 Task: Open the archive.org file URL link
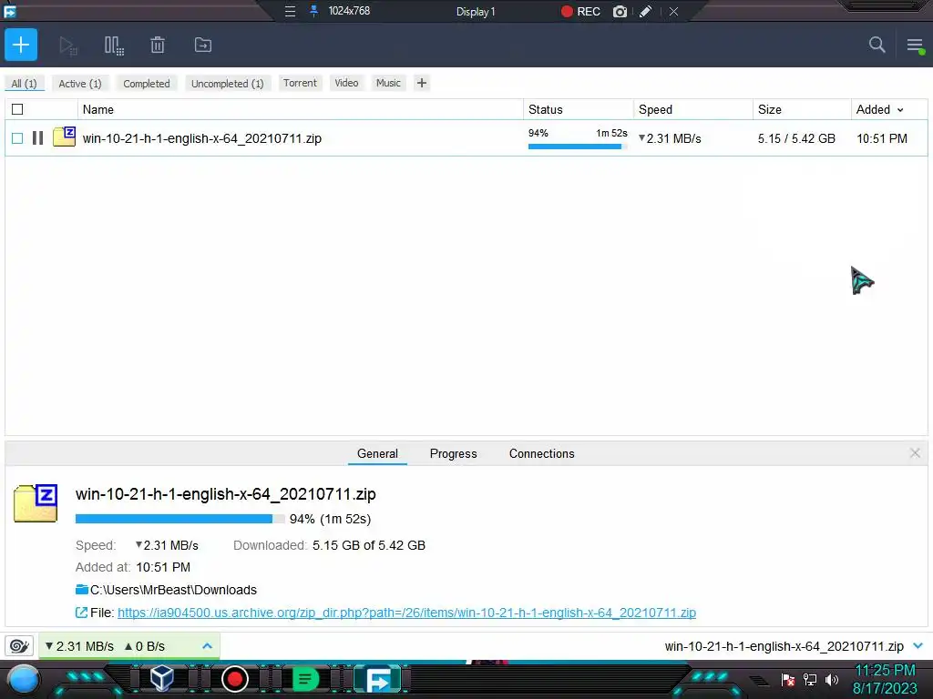click(406, 613)
